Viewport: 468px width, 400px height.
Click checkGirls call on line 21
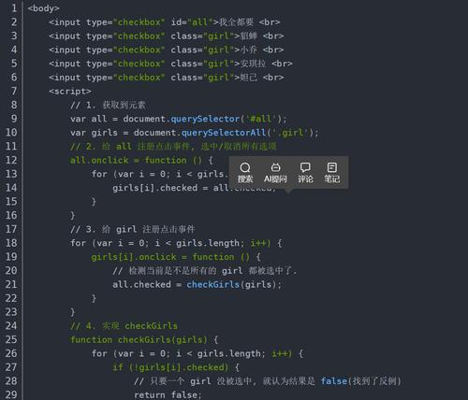pos(213,284)
